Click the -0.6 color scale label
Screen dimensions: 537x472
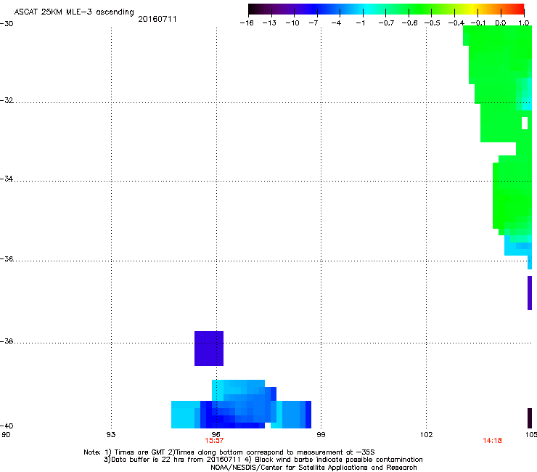(409, 23)
